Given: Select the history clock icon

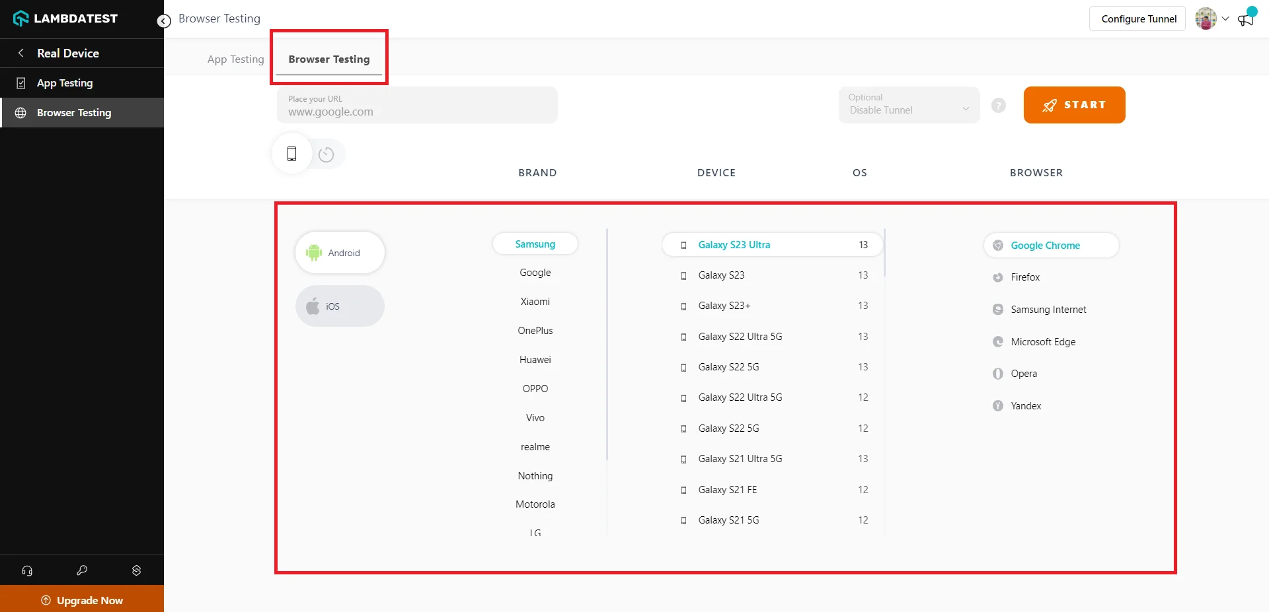Looking at the screenshot, I should coord(326,154).
